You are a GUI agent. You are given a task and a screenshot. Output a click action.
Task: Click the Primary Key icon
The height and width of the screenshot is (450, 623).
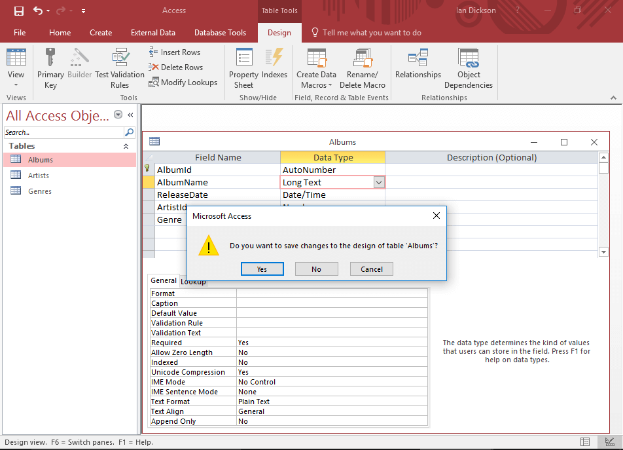click(x=50, y=58)
